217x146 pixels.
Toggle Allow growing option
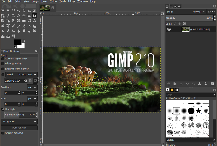pyautogui.click(x=3, y=64)
